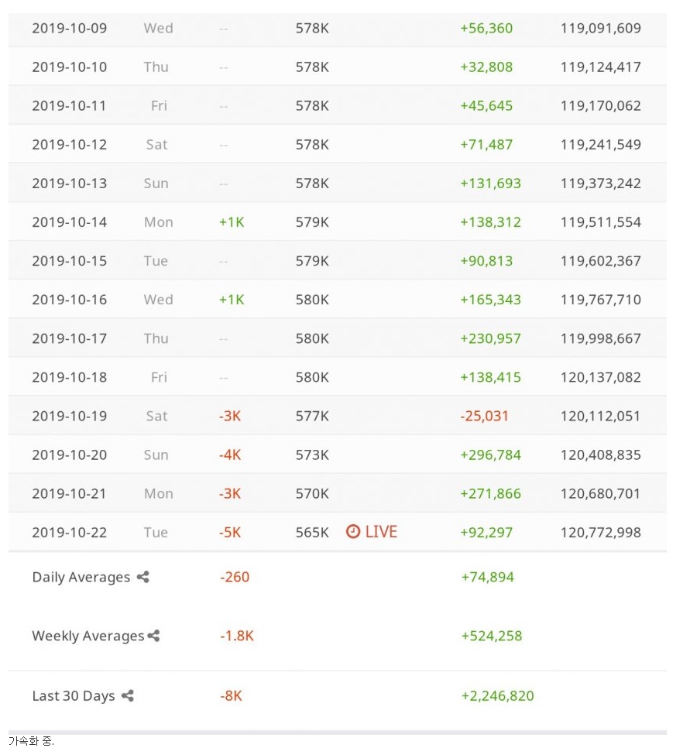The image size is (690, 748).
Task: Click share icon next to Weekly Averages
Action: click(x=153, y=636)
